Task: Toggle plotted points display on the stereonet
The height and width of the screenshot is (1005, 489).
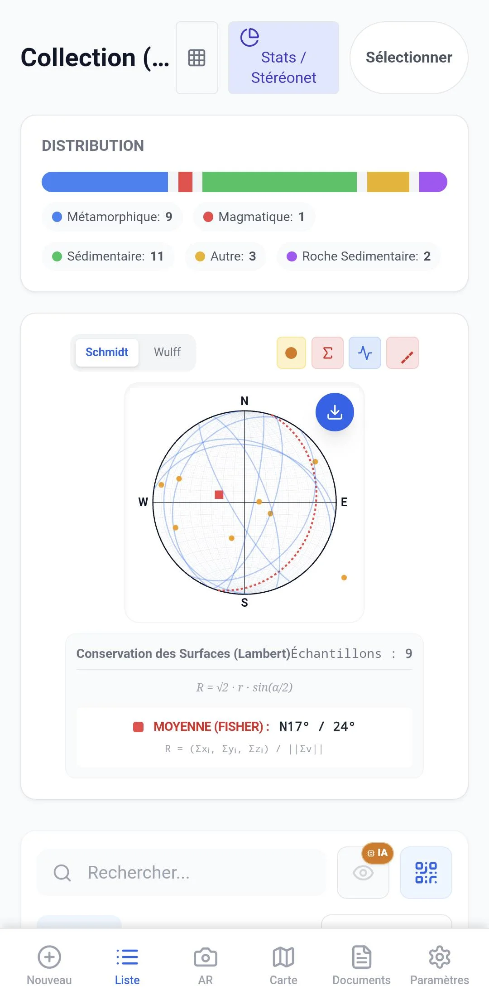Action: tap(290, 353)
